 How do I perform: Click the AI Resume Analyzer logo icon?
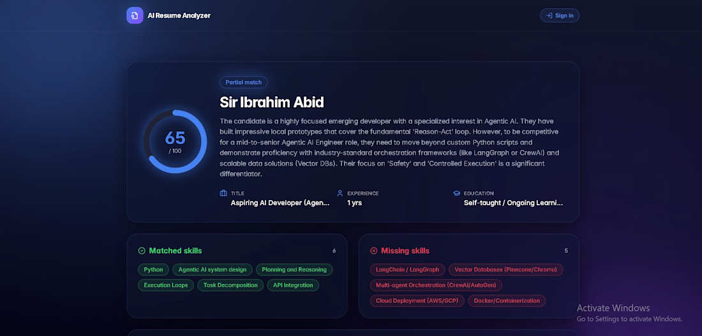click(135, 16)
